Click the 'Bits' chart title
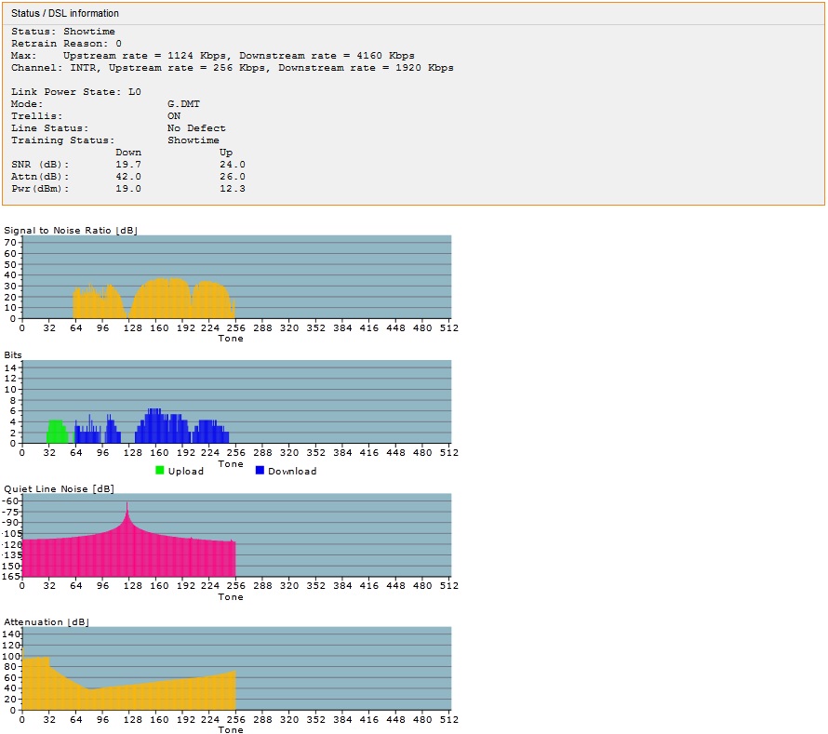 [13, 354]
